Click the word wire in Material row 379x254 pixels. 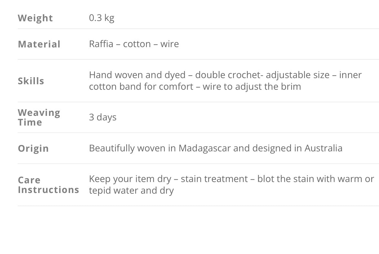pyautogui.click(x=169, y=44)
